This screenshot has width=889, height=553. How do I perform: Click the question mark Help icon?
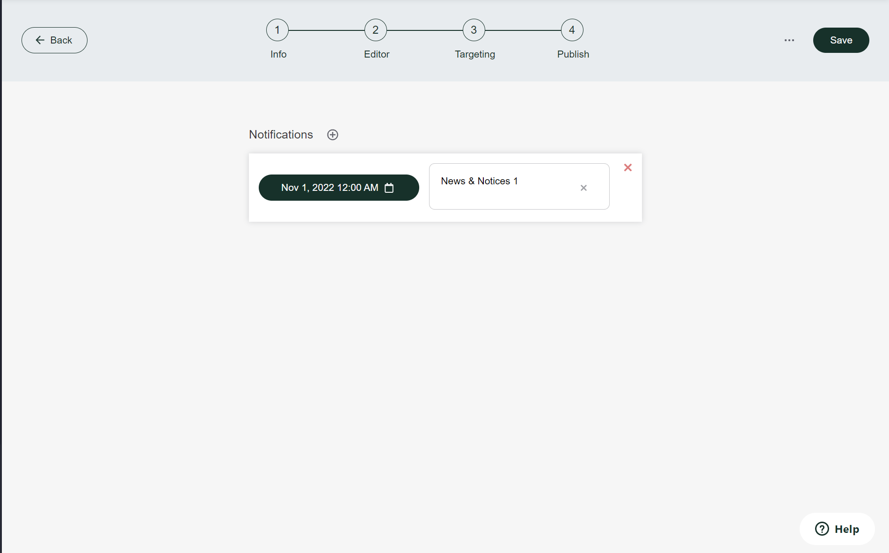[822, 529]
